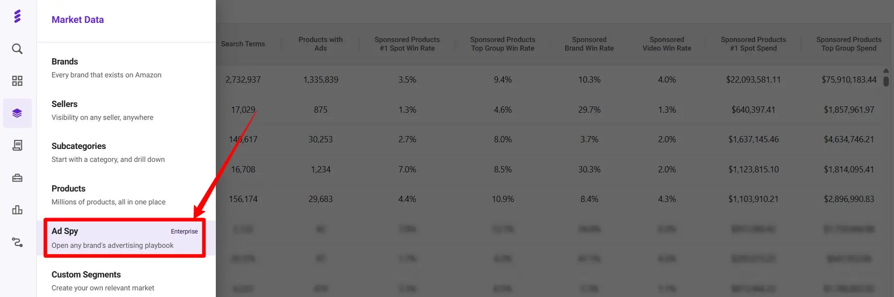The height and width of the screenshot is (297, 894).
Task: Open search from the sidebar magnifier icon
Action: click(x=17, y=49)
